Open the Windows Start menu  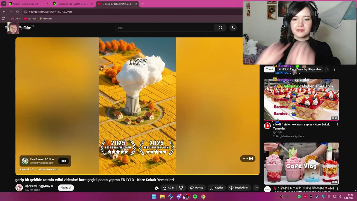click(154, 197)
